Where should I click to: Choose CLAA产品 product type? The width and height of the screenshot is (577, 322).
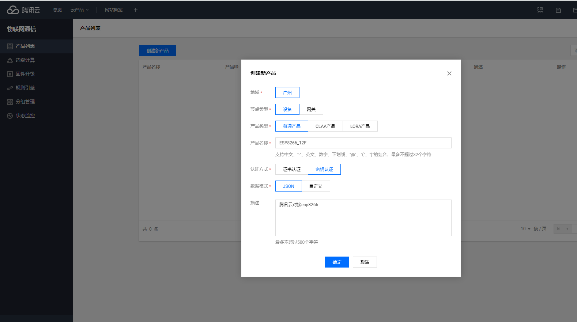pos(325,126)
